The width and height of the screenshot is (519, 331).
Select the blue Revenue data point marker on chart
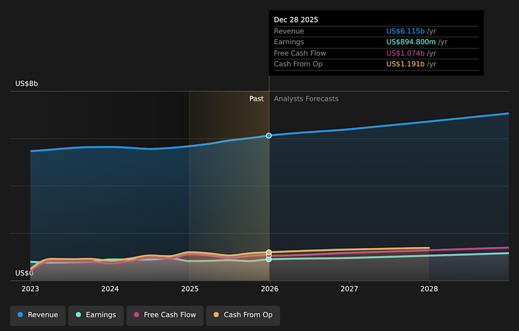click(x=269, y=136)
